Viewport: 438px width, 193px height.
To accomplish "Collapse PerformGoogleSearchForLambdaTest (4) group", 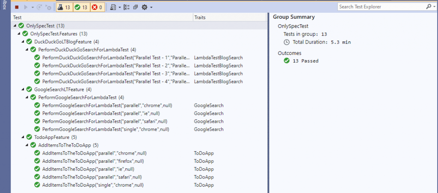I will tap(27, 97).
